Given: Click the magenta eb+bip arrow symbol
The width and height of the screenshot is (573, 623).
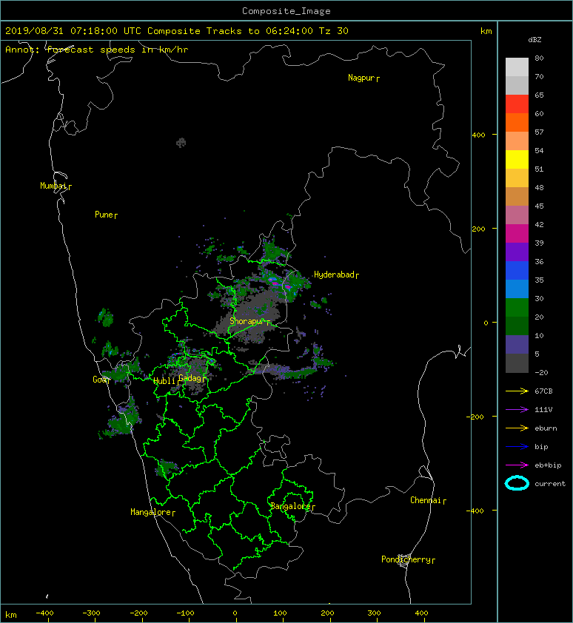Looking at the screenshot, I should point(517,465).
